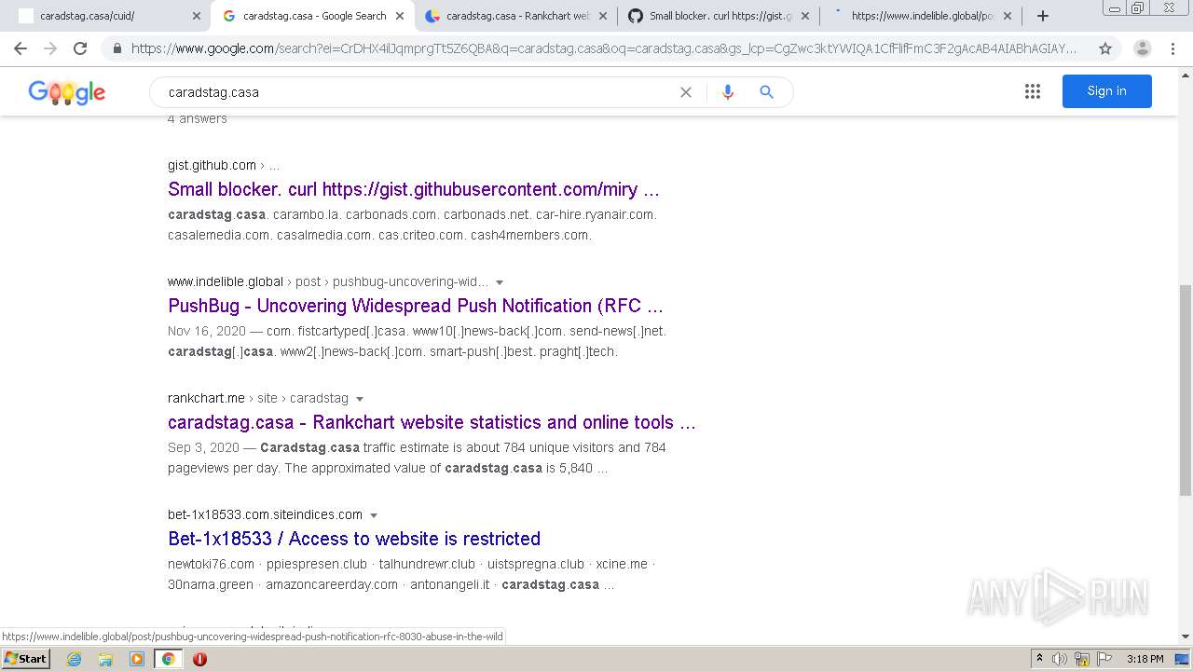Click the Google logo

pos(67,92)
